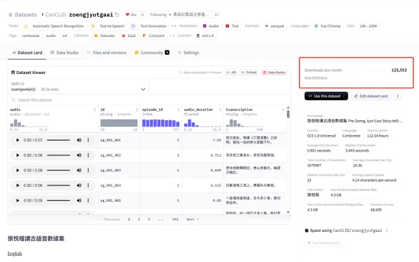The image size is (419, 262).
Task: Choose the Yue Chinese language tag
Action: [327, 26]
